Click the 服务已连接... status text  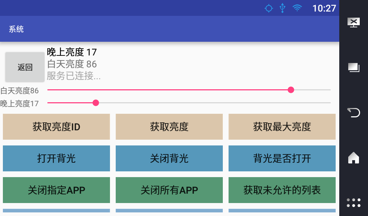tap(74, 76)
